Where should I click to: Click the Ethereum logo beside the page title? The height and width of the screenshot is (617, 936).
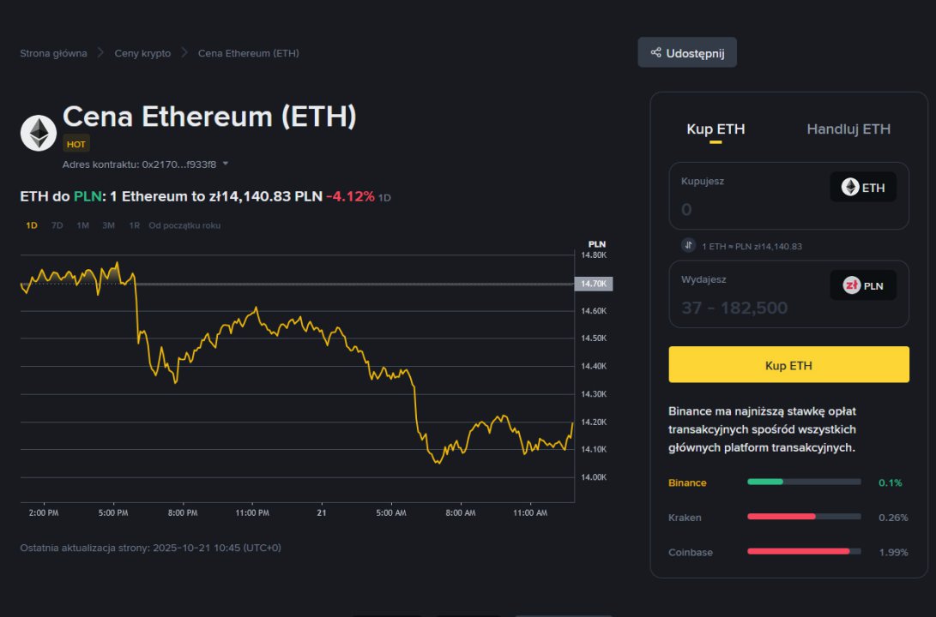click(39, 133)
